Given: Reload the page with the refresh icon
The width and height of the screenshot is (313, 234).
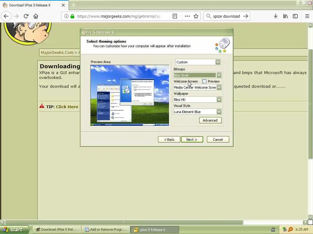Looking at the screenshot, I should [26, 16].
